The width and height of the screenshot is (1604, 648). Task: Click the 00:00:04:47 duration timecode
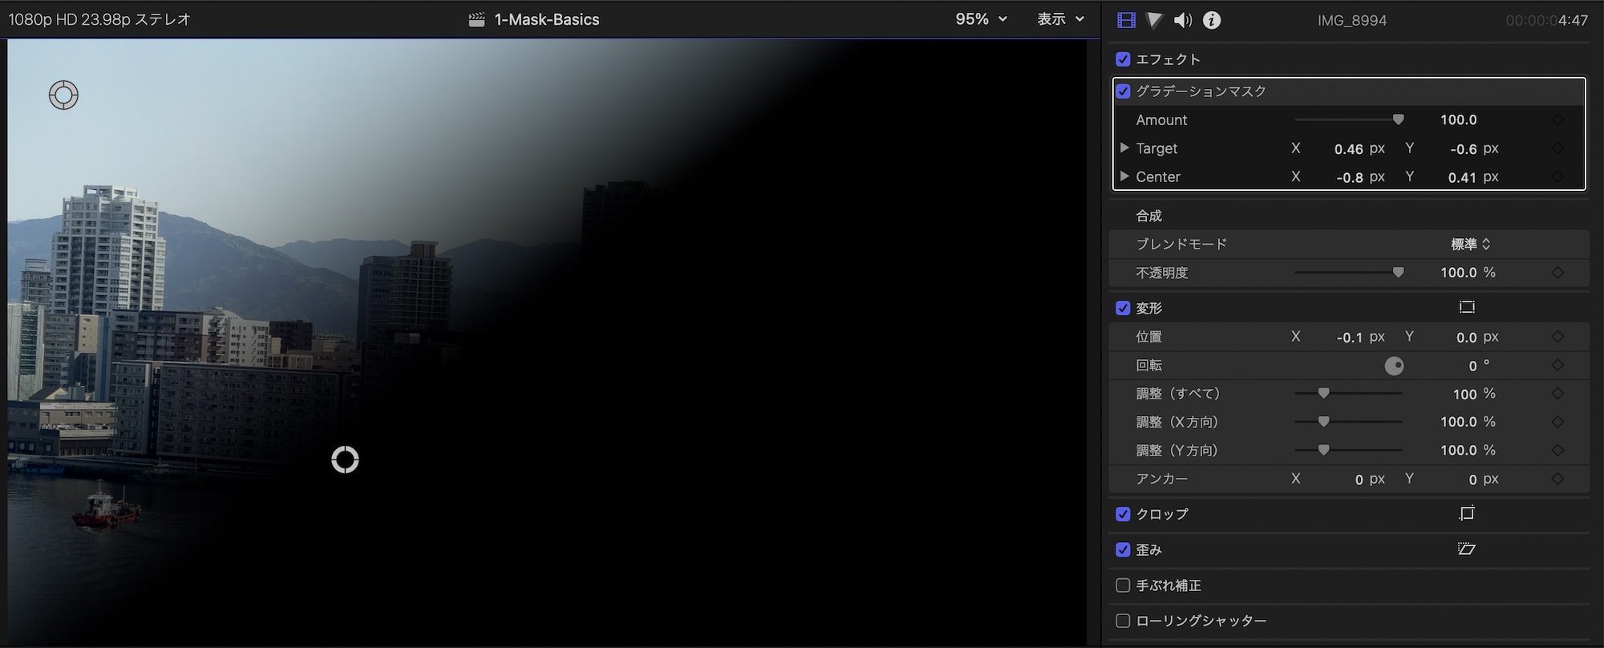[1546, 21]
